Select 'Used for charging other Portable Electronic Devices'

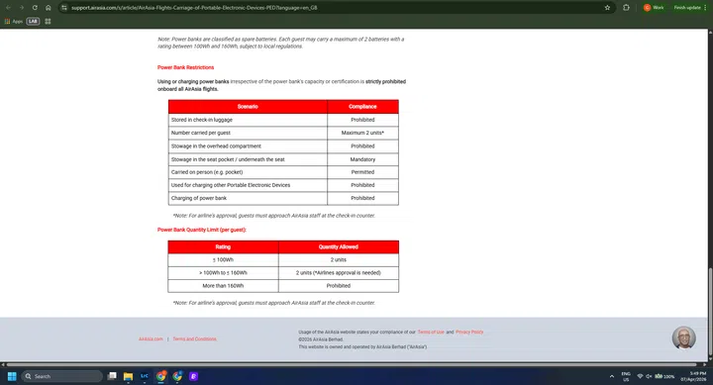248,185
